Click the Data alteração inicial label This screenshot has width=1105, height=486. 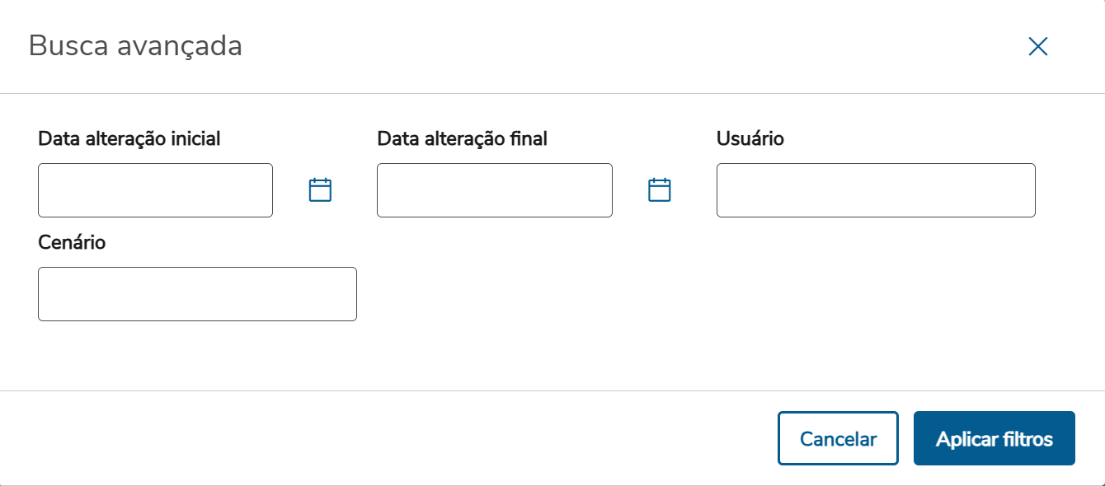[x=129, y=138]
